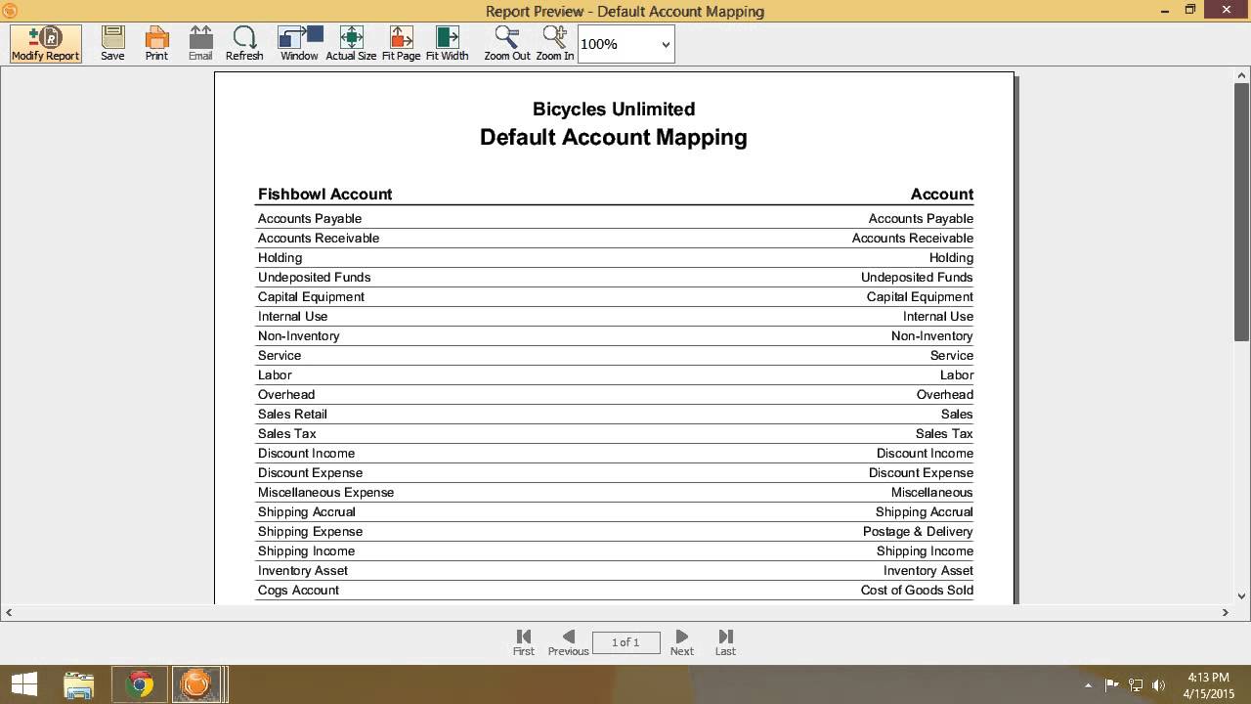Click the horizontal scrollbar left arrow
Screen dimensions: 1251x704
pos(9,612)
